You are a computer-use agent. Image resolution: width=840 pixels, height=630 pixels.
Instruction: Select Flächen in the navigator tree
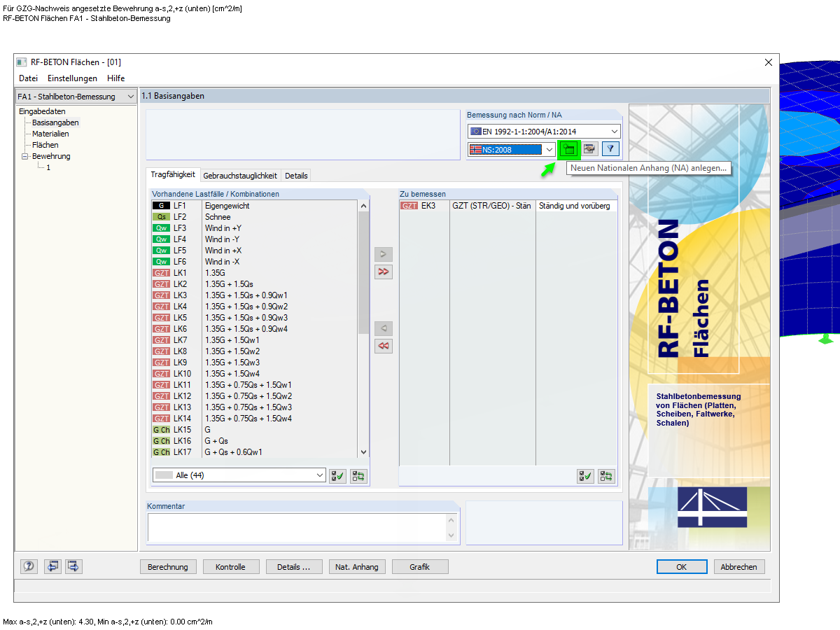[x=45, y=145]
